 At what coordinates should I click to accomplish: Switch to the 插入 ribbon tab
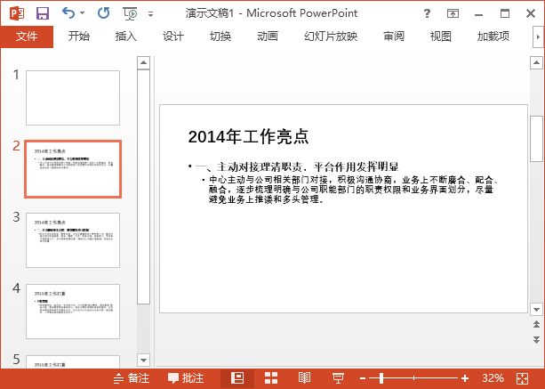126,36
